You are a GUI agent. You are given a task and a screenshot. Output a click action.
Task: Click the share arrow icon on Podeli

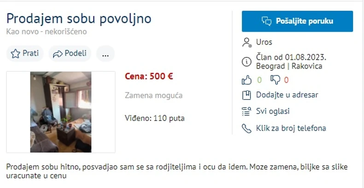(x=58, y=53)
